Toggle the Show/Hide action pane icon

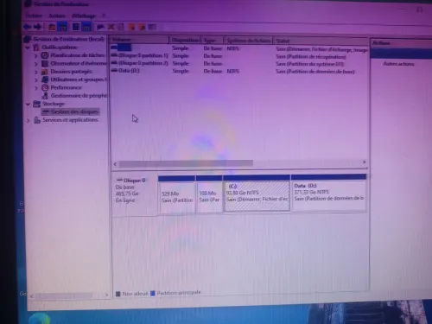[x=86, y=27]
